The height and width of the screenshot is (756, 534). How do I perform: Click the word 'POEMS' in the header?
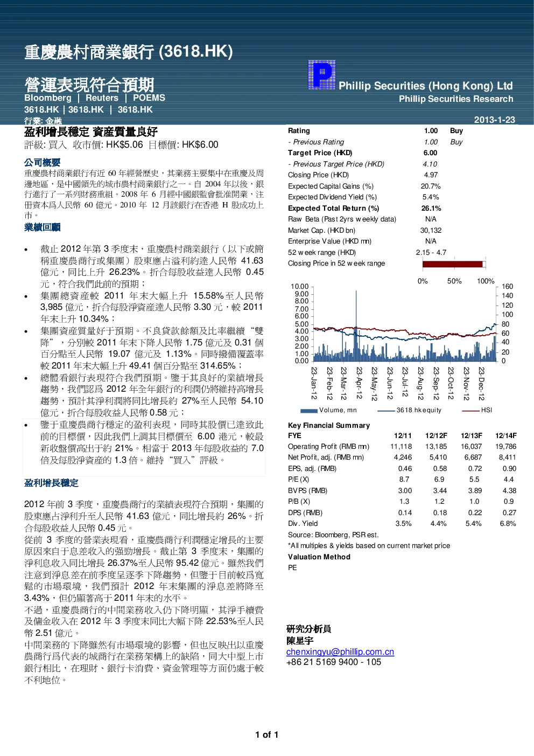[149, 98]
